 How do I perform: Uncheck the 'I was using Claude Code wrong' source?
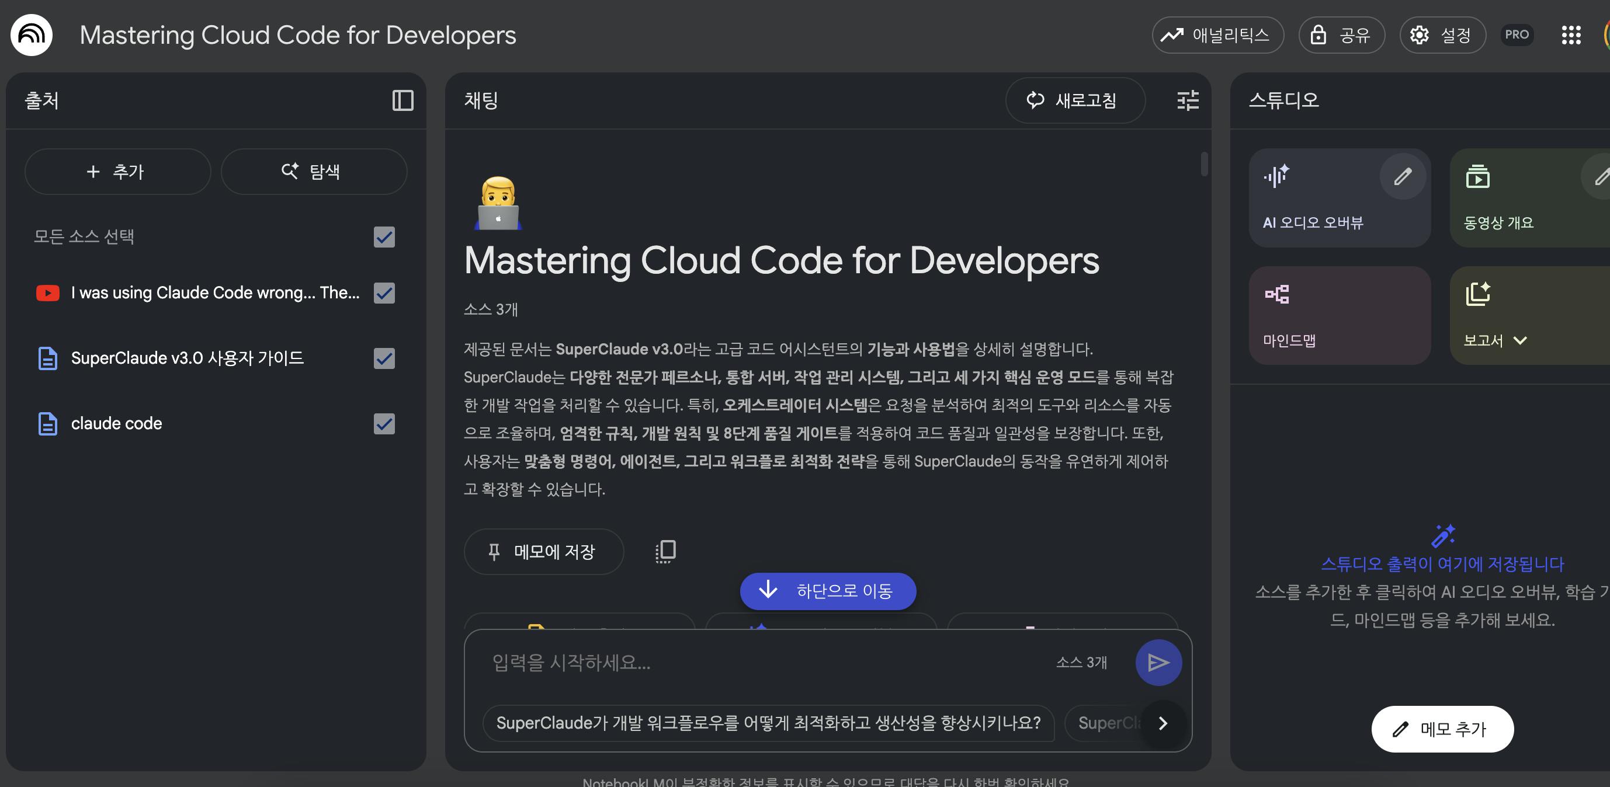point(384,293)
